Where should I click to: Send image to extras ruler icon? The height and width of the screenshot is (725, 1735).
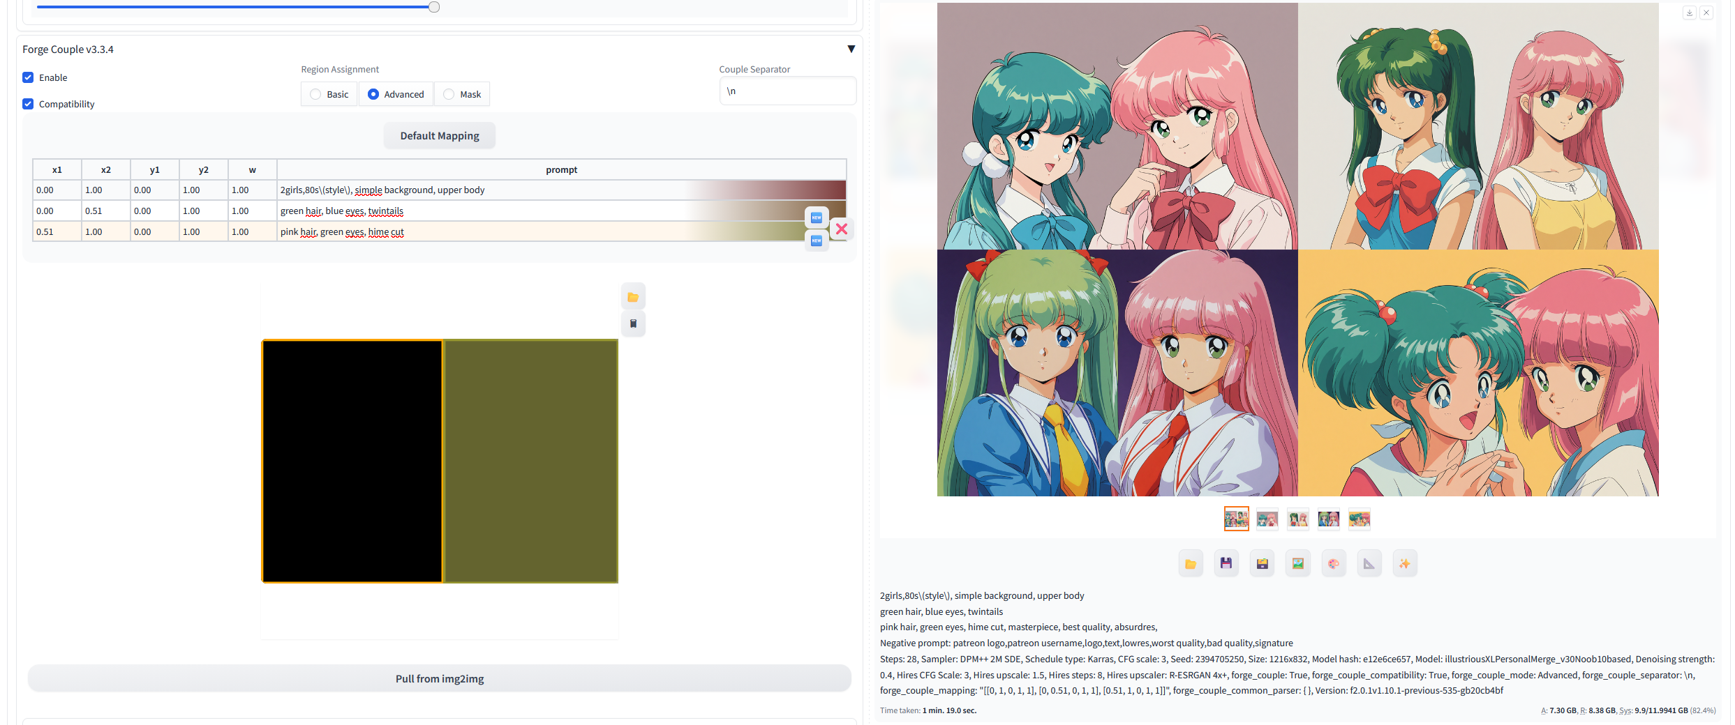pyautogui.click(x=1369, y=564)
